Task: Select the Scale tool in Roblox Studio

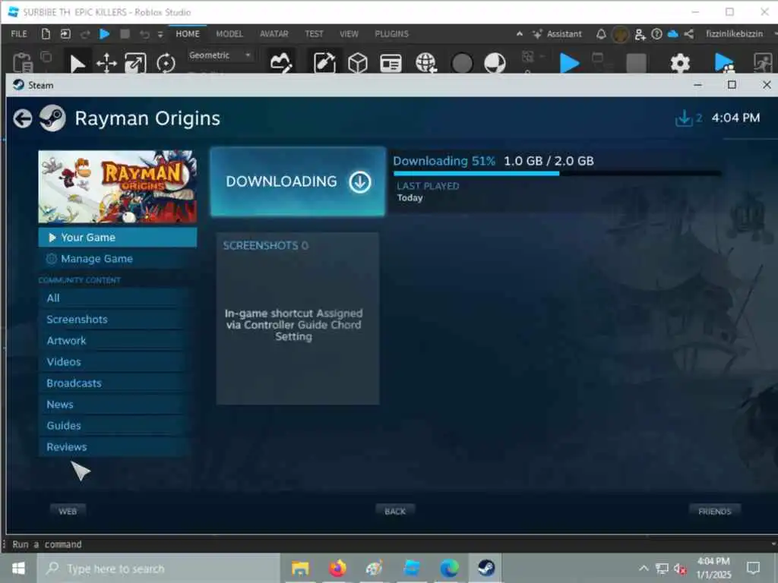Action: point(135,64)
